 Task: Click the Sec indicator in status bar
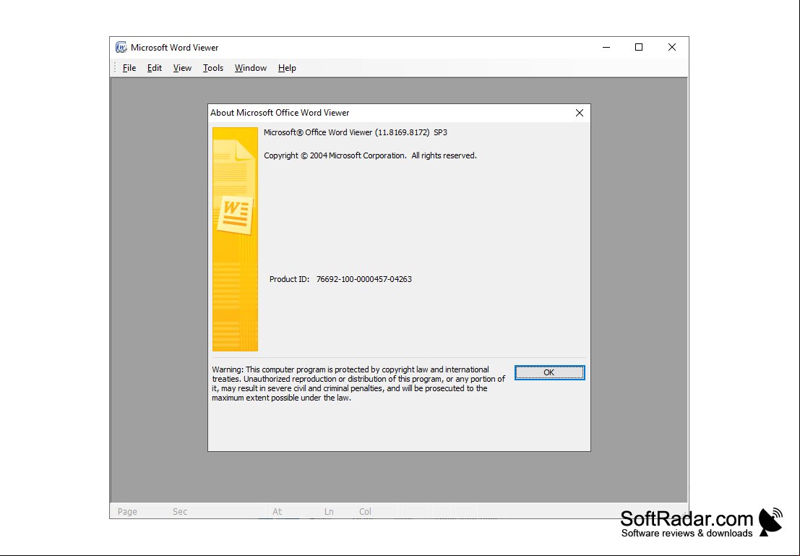(x=180, y=512)
